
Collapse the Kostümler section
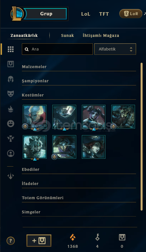[x=79, y=95]
